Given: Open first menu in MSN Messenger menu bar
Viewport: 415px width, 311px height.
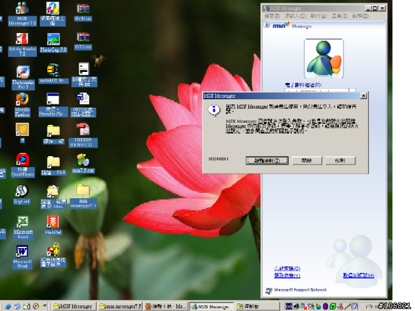Looking at the screenshot, I should pos(272,16).
